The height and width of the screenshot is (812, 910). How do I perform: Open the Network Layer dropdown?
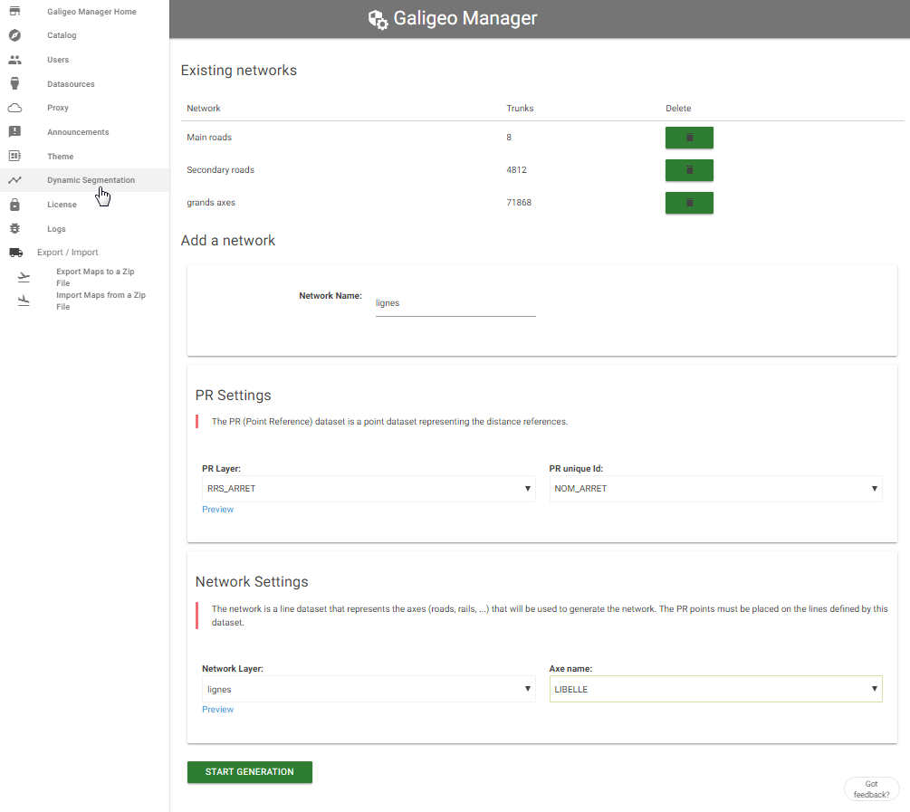pos(368,689)
